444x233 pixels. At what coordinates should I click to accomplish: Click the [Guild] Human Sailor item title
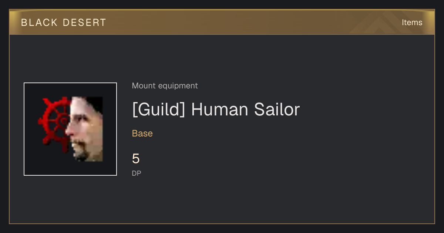point(216,109)
